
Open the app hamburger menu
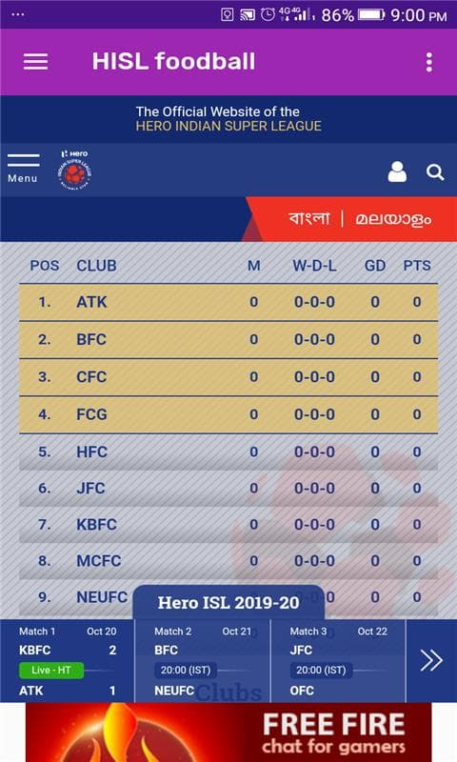click(x=35, y=62)
